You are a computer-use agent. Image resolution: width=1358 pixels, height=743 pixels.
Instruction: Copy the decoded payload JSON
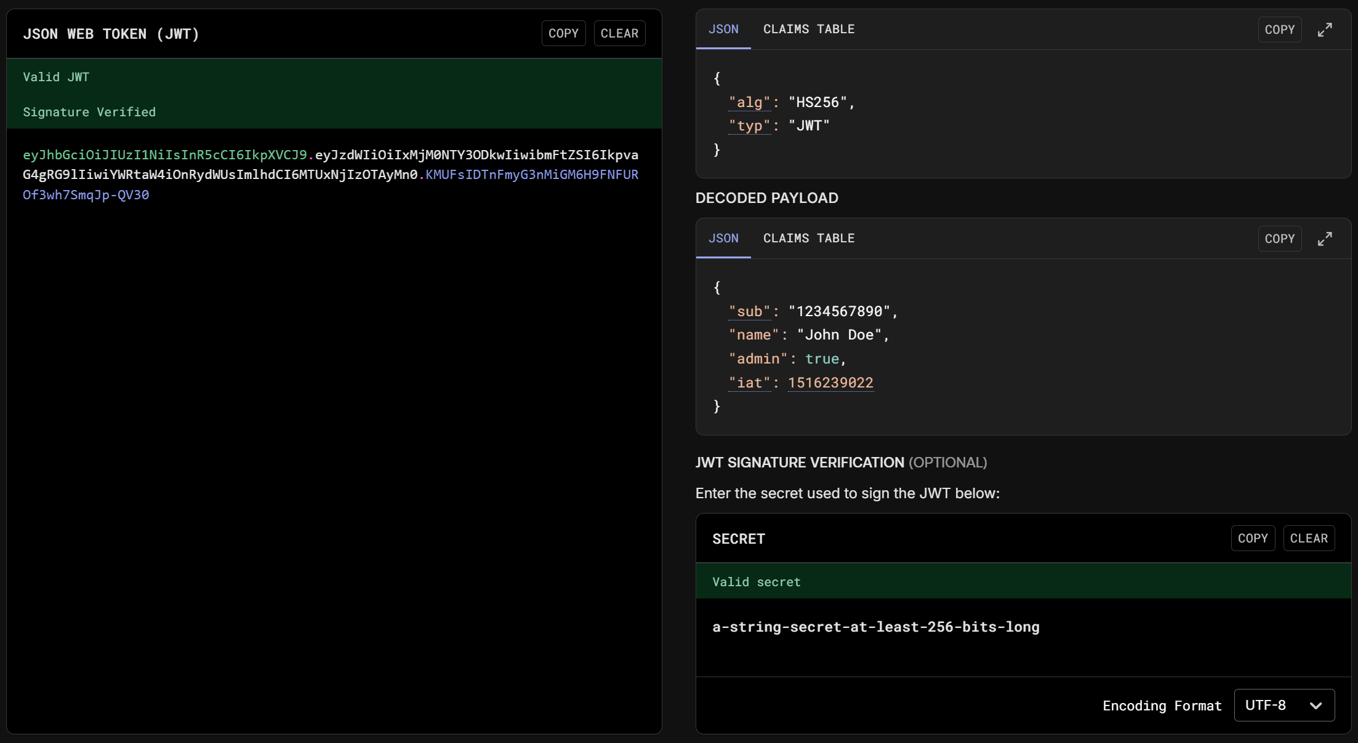click(x=1279, y=239)
